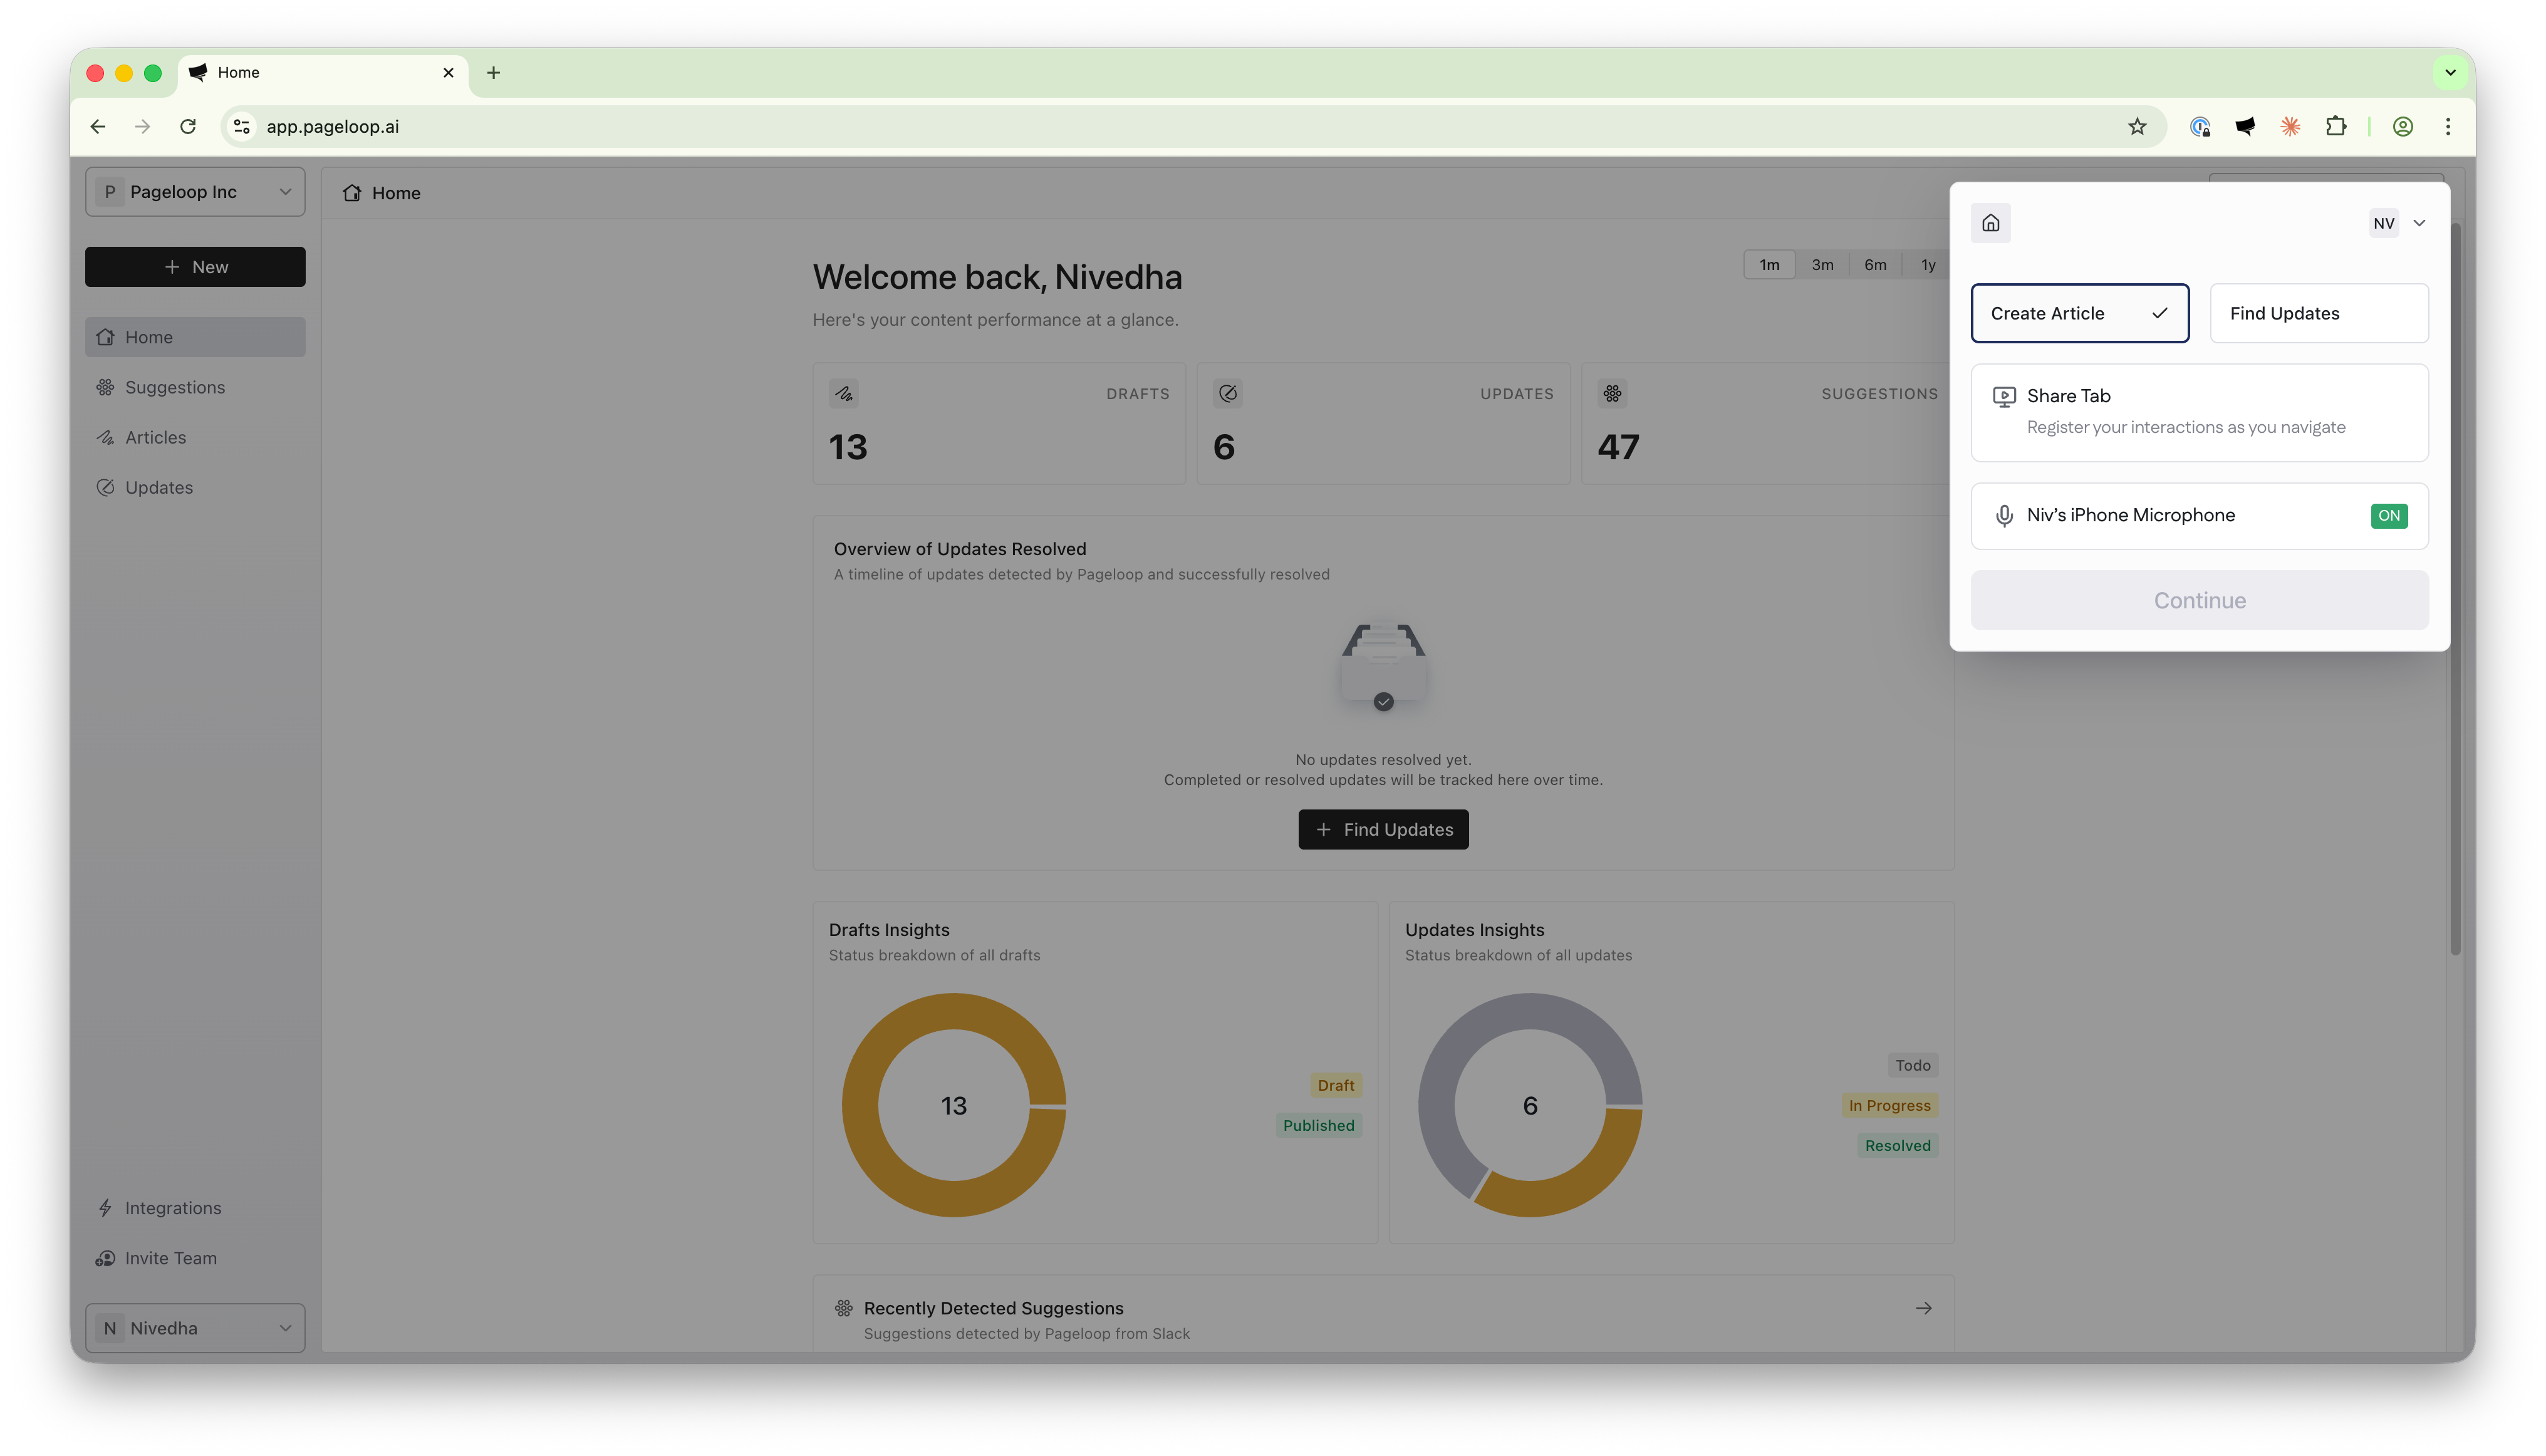Click the orange asterisk extension icon
This screenshot has width=2546, height=1456.
2290,126
